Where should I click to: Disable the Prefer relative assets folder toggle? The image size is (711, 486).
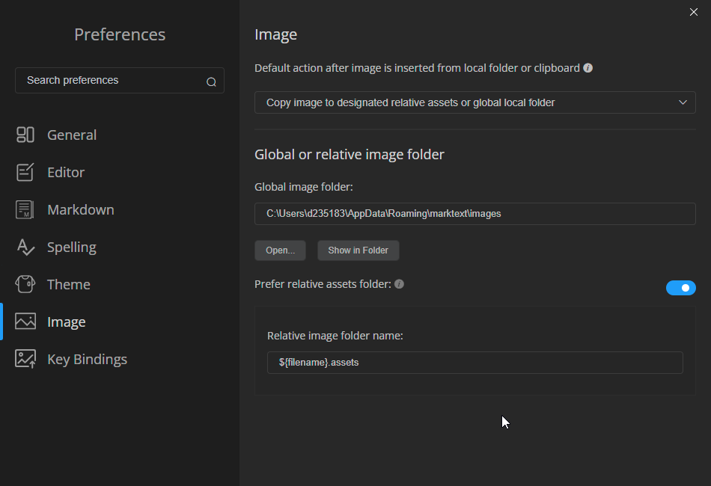pos(680,287)
